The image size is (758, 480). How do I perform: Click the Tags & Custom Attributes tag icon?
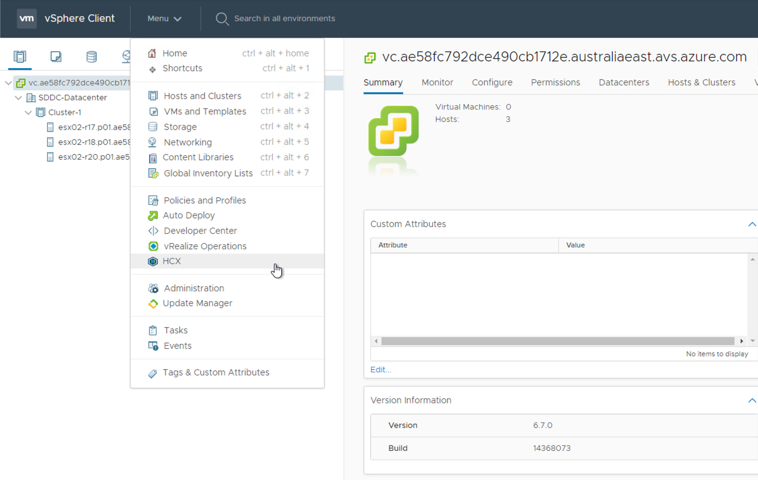pos(153,373)
